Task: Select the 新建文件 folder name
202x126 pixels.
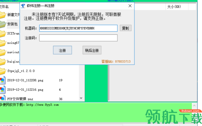Action: point(13,15)
